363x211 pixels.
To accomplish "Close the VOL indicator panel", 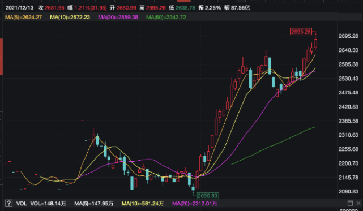I will coord(358,203).
